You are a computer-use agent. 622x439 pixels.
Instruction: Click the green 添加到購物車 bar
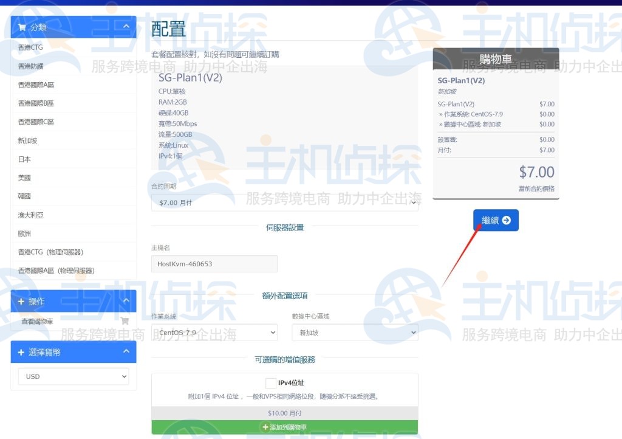[x=284, y=427]
